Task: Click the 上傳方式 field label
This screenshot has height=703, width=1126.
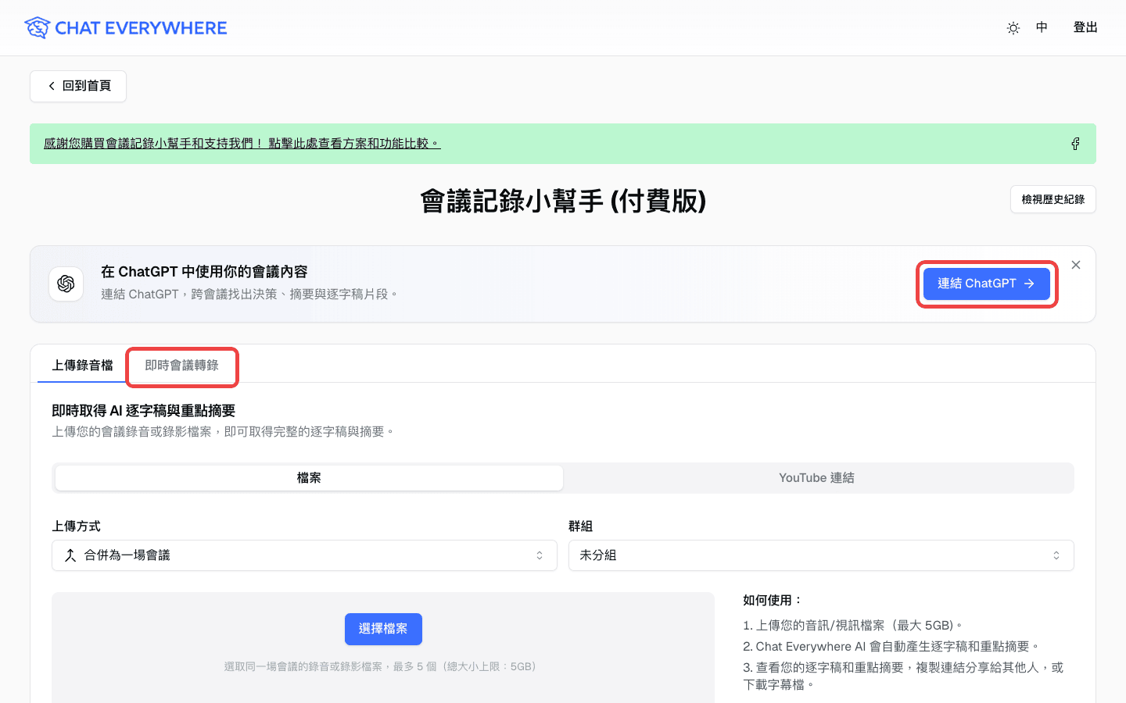Action: 76,526
